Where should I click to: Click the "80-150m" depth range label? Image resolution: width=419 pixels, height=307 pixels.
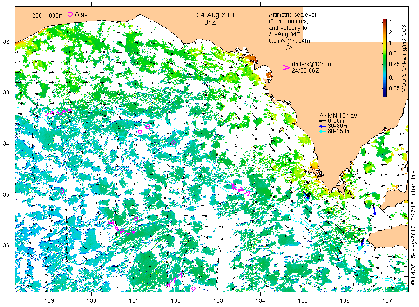(339, 131)
